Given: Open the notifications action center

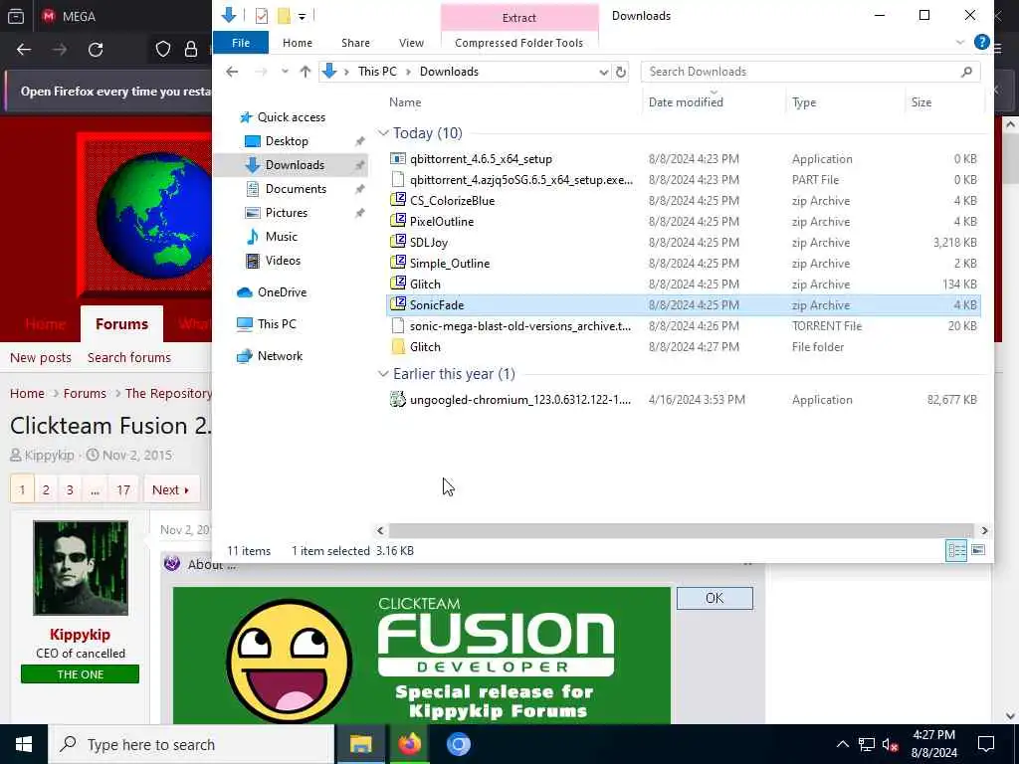Looking at the screenshot, I should click(986, 744).
